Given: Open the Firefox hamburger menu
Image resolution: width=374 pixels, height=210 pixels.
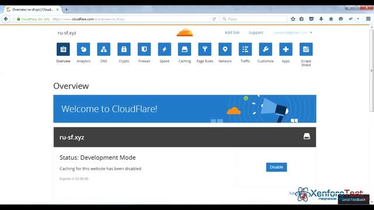Looking at the screenshot, I should [368, 19].
